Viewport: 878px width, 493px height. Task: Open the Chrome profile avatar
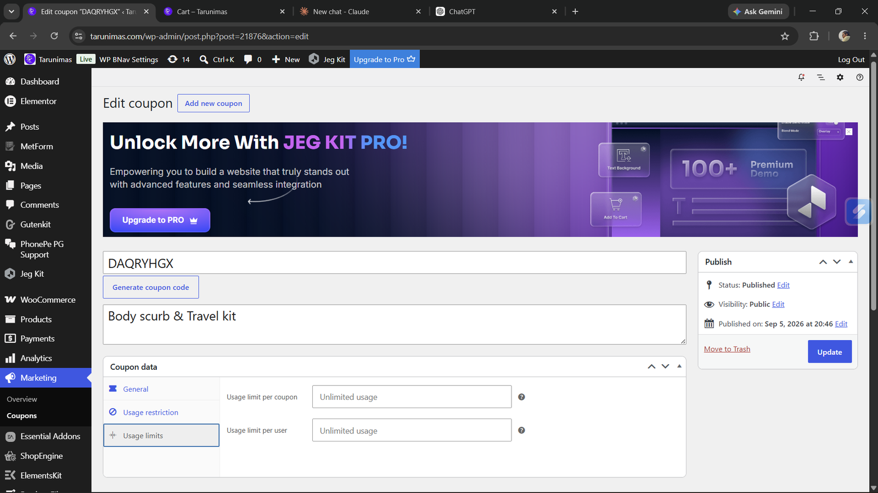click(844, 36)
